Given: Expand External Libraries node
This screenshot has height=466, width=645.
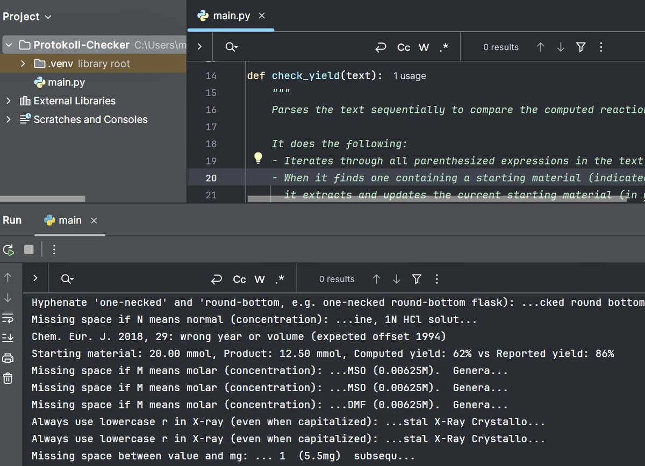Looking at the screenshot, I should (8, 101).
